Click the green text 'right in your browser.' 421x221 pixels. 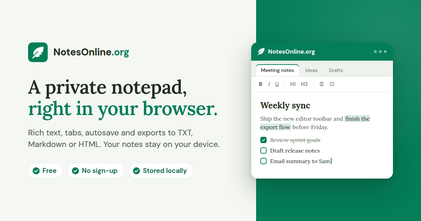(123, 109)
